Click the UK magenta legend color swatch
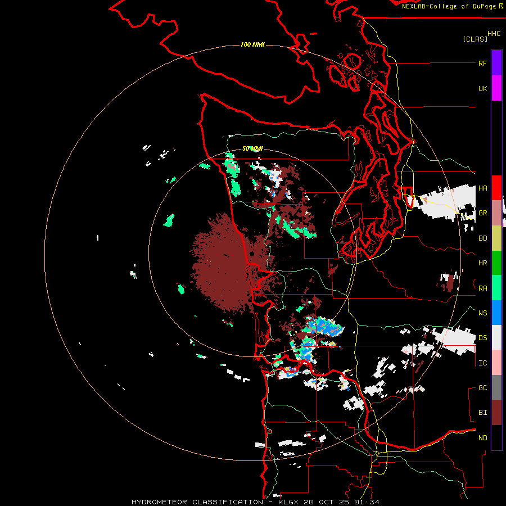 (x=496, y=88)
